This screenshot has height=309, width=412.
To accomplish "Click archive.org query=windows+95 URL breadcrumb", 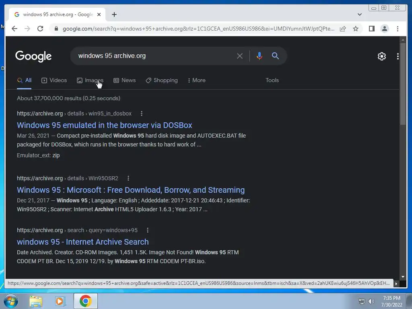I will (77, 230).
